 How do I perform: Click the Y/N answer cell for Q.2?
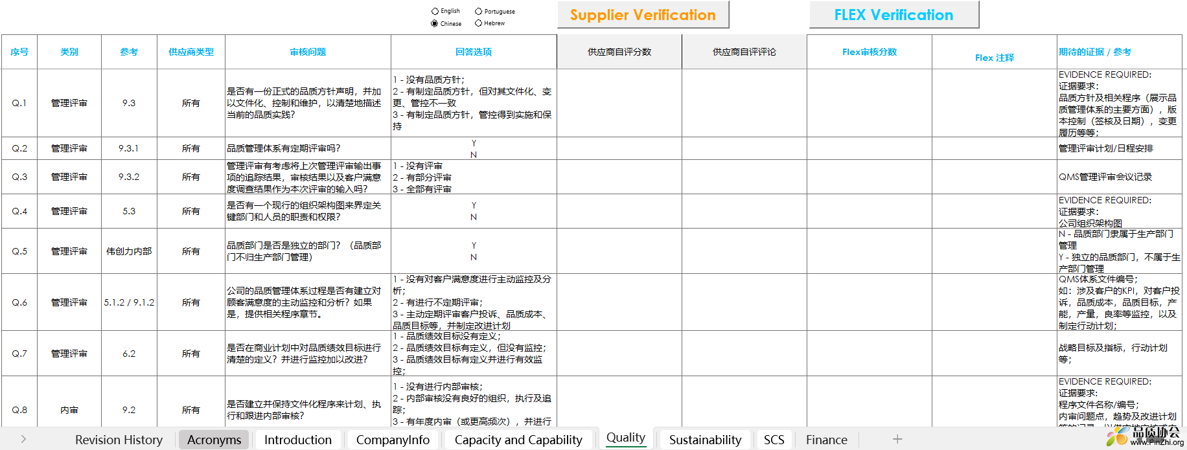click(x=474, y=148)
